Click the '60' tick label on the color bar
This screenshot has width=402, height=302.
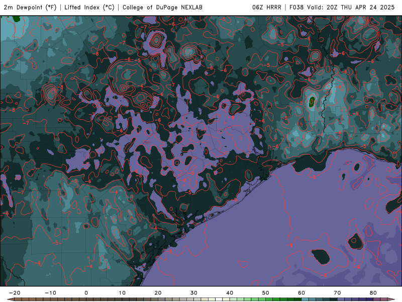pos(301,293)
